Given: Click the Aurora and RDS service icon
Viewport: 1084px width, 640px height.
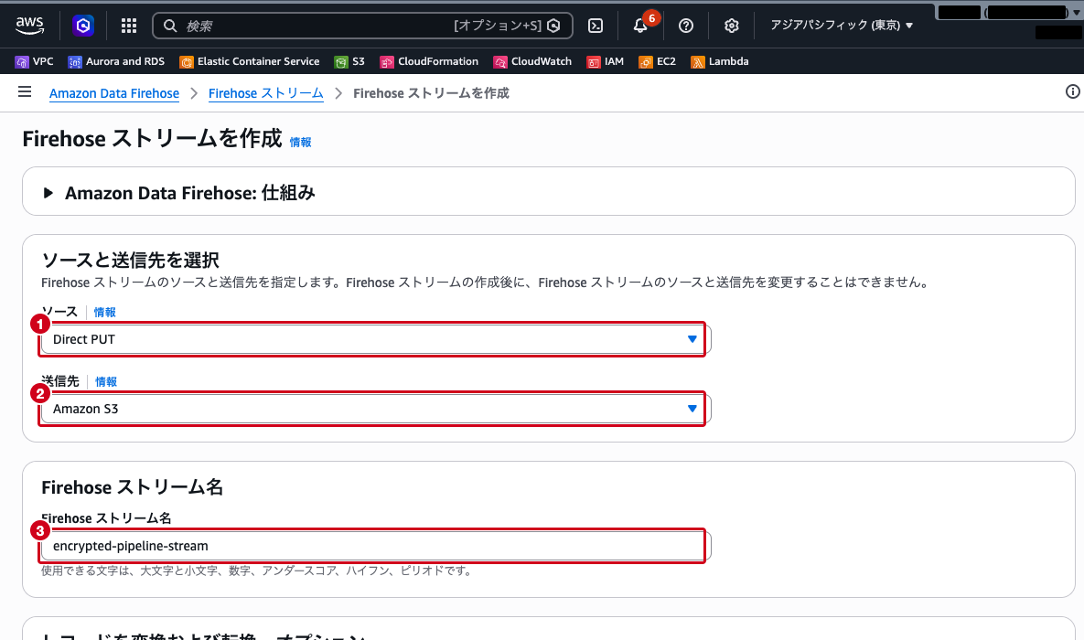Looking at the screenshot, I should click(x=75, y=61).
